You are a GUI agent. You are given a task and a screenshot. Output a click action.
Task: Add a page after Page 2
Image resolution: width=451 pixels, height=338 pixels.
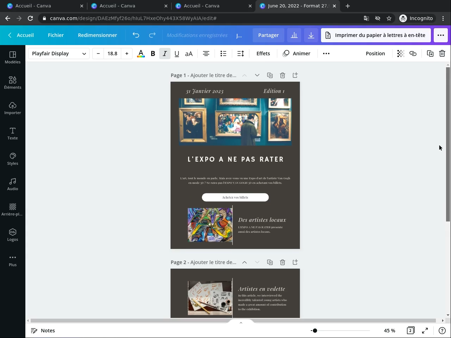(295, 262)
